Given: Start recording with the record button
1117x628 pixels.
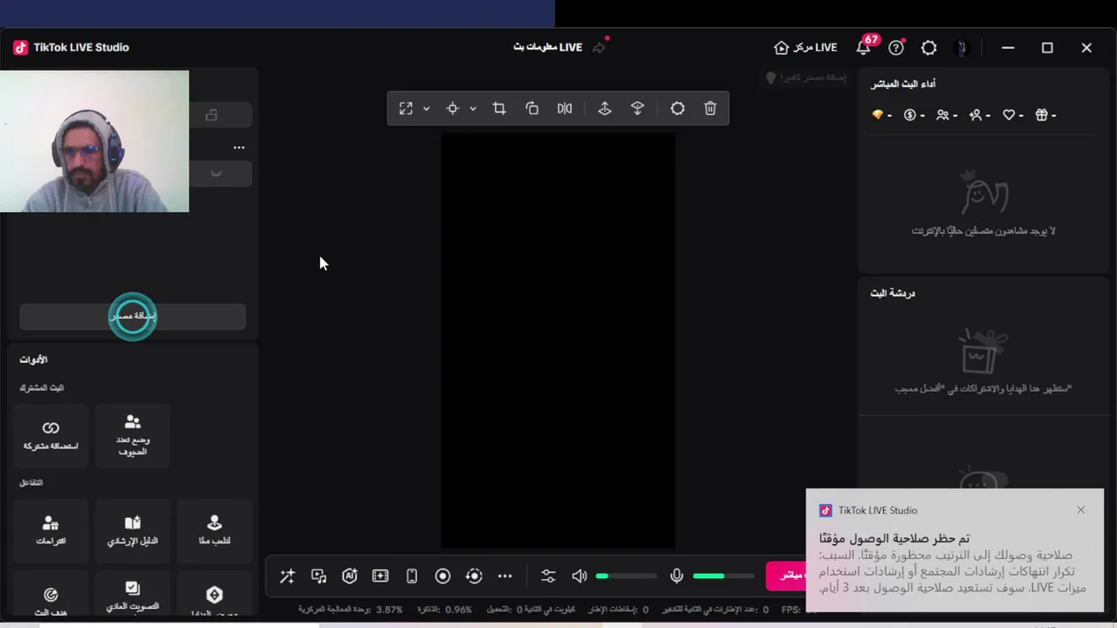Looking at the screenshot, I should tap(442, 576).
